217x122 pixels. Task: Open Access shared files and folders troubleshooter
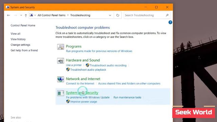pos(129,84)
